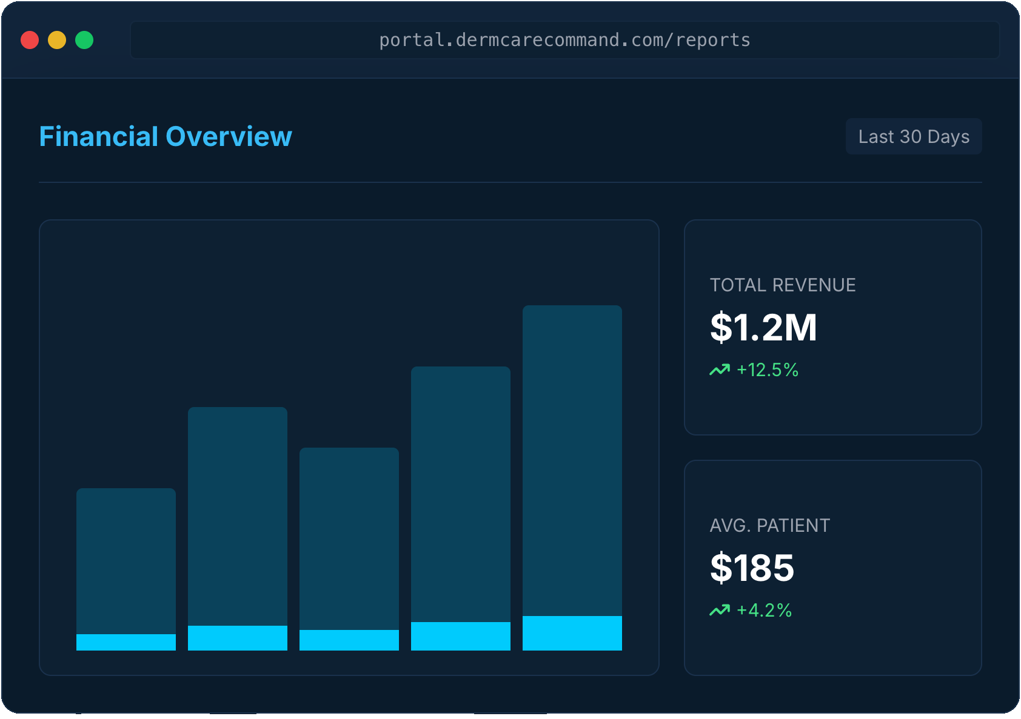Expand the TOTAL REVENUE card for details
Image resolution: width=1021 pixels, height=719 pixels.
point(833,327)
